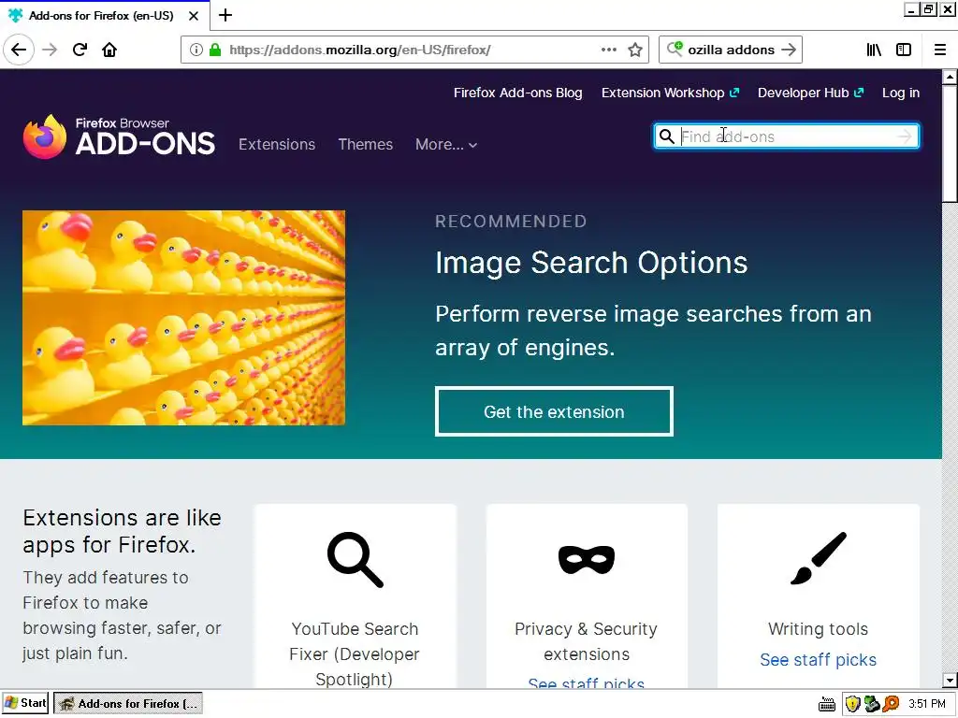See staff picks for Writing tools
Image resolution: width=958 pixels, height=718 pixels.
coord(818,660)
